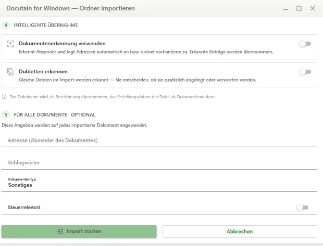This screenshot has height=246, width=323.
Task: Click the Abbrechen button
Action: point(240,231)
